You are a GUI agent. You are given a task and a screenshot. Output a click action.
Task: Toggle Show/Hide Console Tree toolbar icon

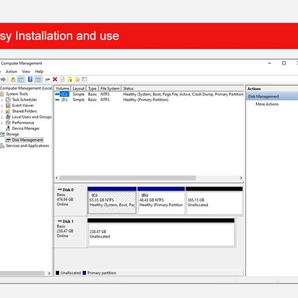click(21, 80)
